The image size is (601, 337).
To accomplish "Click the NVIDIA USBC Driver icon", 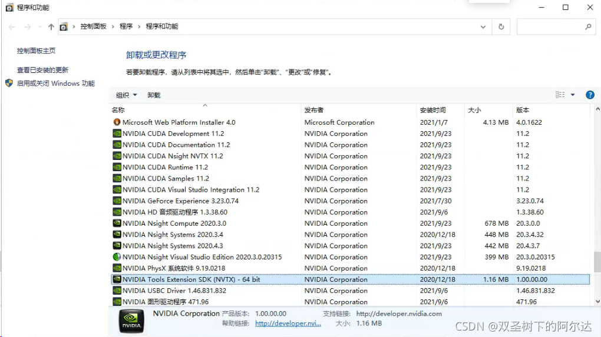I will [117, 291].
